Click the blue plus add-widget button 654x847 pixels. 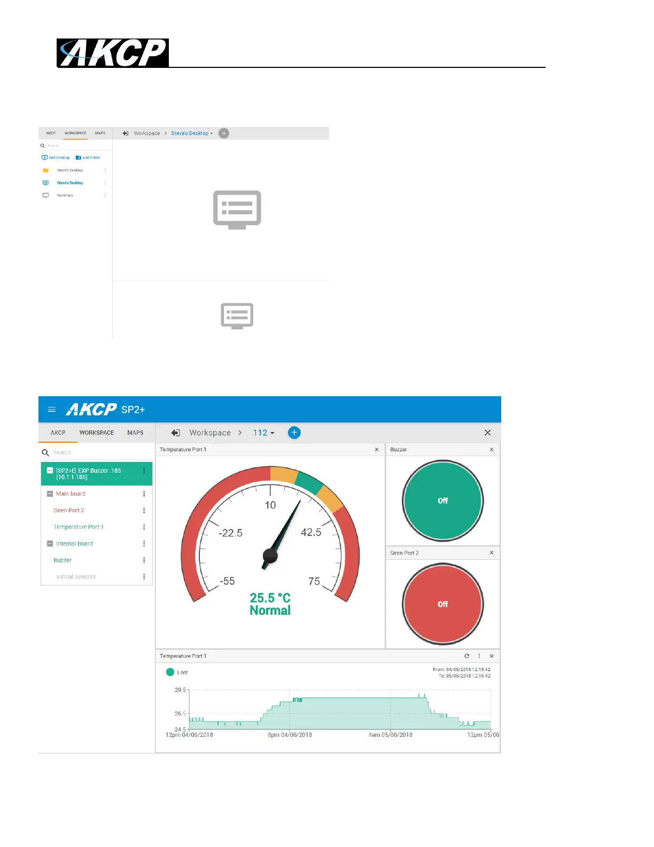click(294, 433)
